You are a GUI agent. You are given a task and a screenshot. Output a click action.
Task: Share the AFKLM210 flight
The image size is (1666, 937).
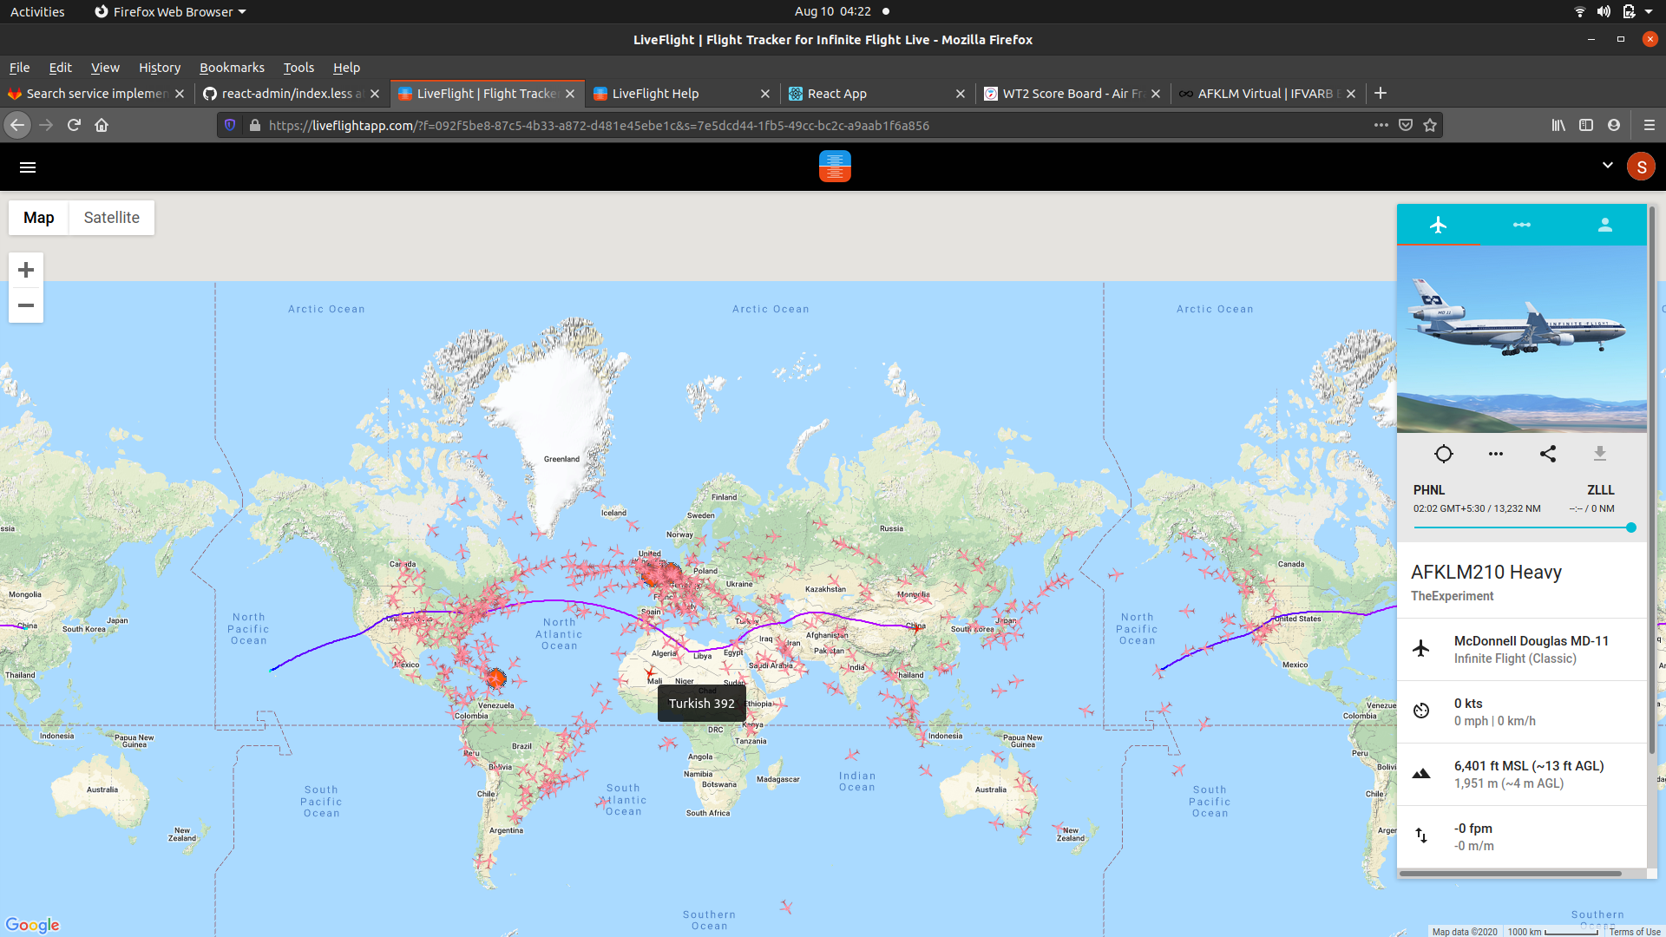[1547, 454]
